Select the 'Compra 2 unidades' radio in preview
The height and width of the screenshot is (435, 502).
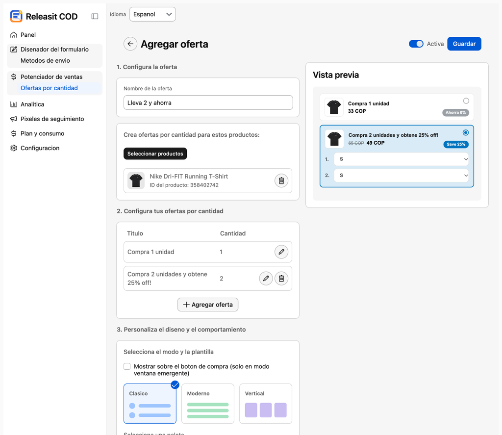(466, 132)
